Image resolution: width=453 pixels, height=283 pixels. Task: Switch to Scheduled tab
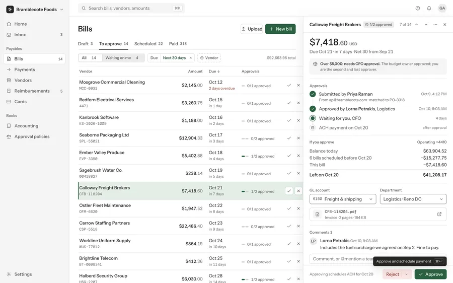pos(148,44)
